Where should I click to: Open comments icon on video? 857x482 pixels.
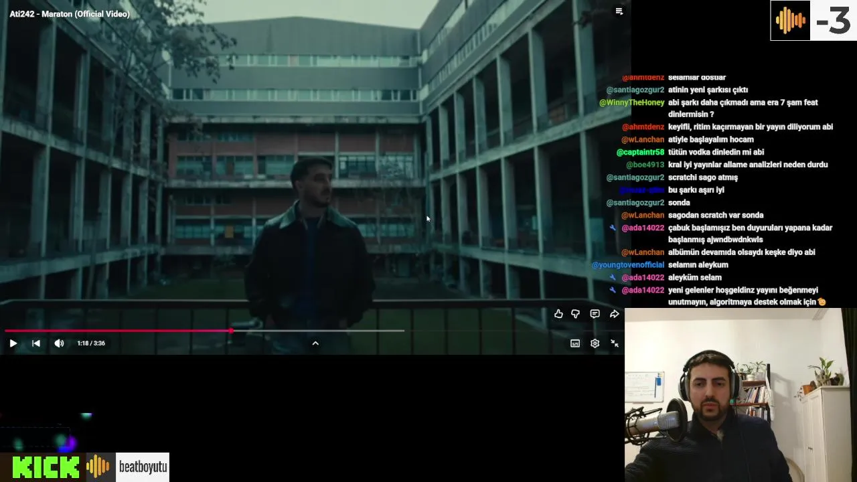click(x=595, y=314)
